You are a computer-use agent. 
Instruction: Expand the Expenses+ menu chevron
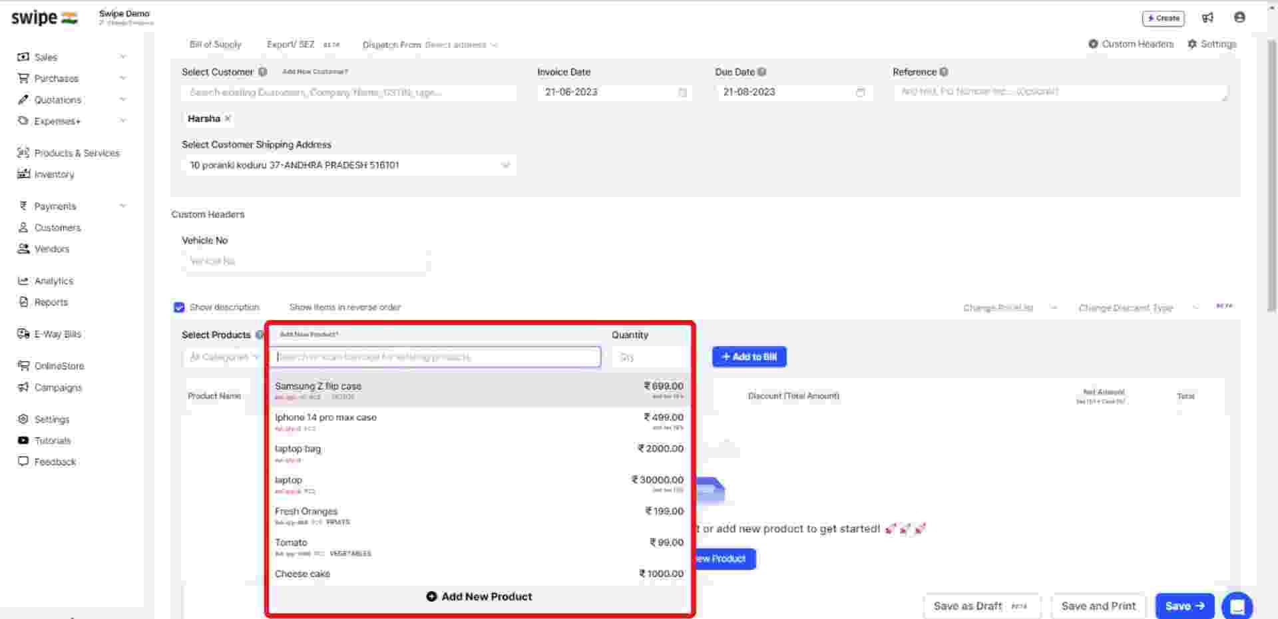coord(122,121)
